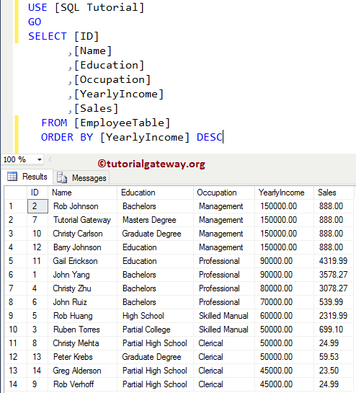
Task: Click the [Sales] column in the query
Action: (96, 109)
